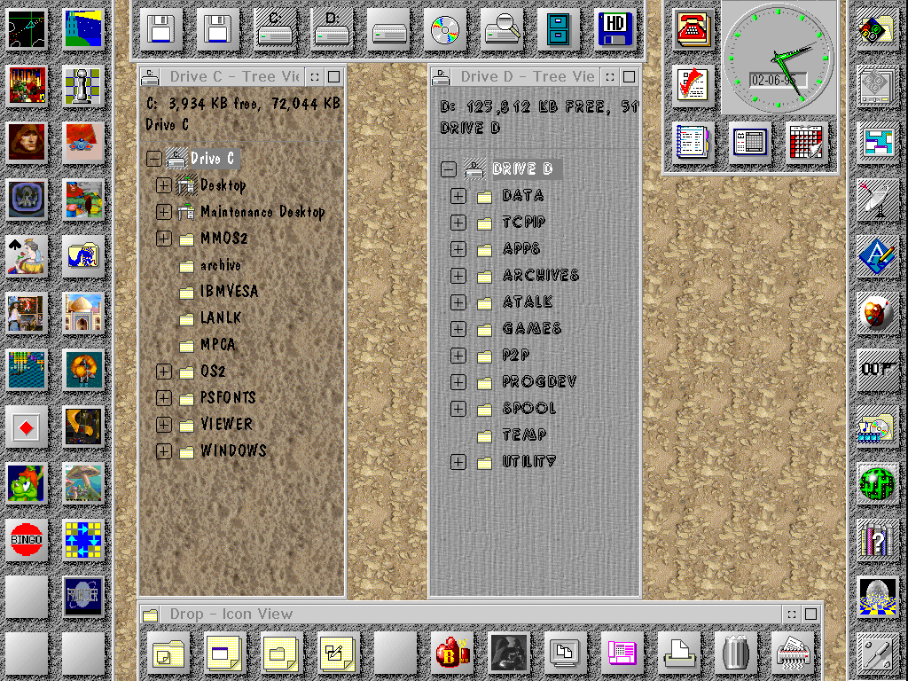The height and width of the screenshot is (681, 908).
Task: Open the drive magnifying glass icon
Action: point(501,31)
